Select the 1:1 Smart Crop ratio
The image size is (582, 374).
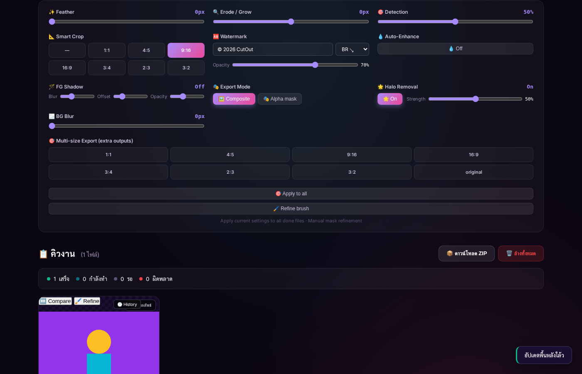pos(107,50)
